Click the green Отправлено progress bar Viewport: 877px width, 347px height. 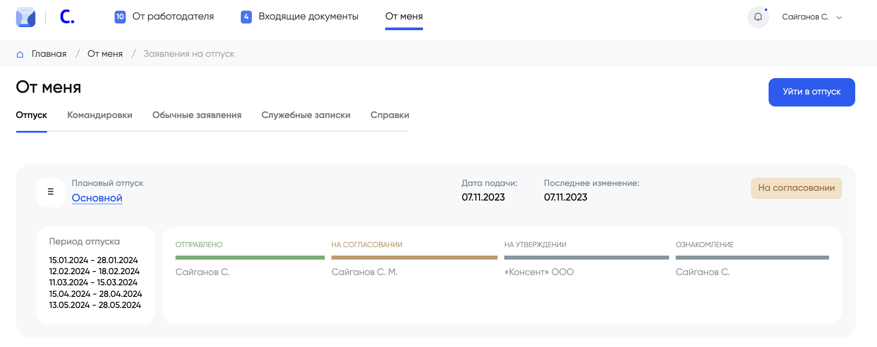click(x=250, y=257)
